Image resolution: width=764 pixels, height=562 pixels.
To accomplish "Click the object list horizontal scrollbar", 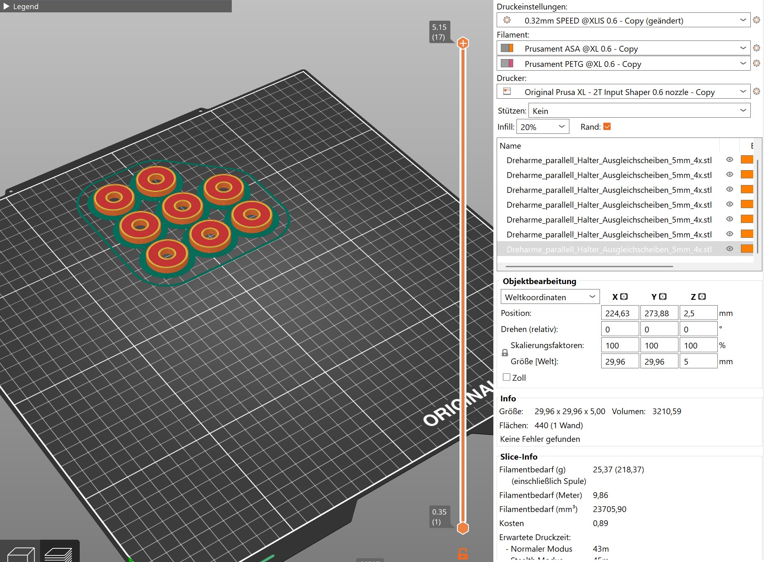I will click(x=589, y=267).
